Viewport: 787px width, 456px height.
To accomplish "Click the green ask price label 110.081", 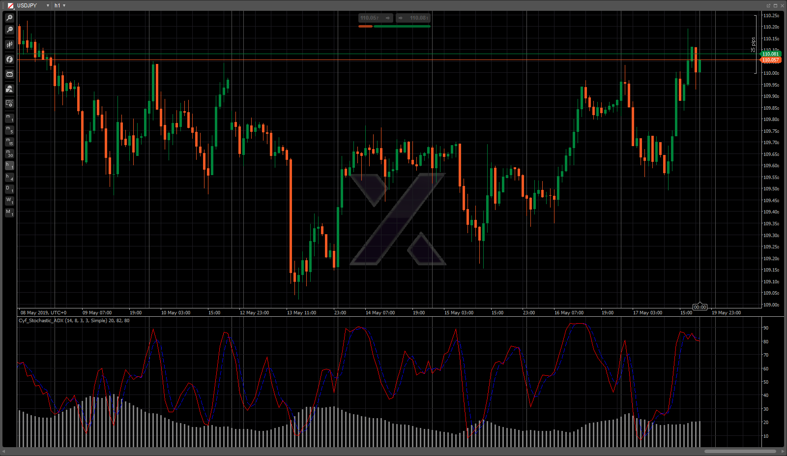I will click(x=770, y=54).
